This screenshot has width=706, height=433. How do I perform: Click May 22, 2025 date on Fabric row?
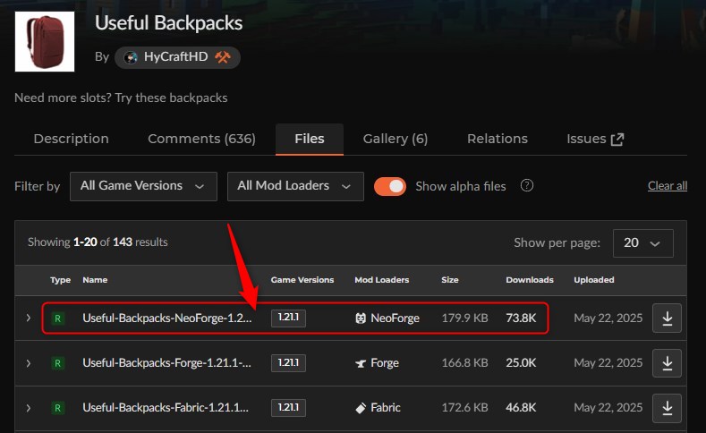[x=608, y=408]
